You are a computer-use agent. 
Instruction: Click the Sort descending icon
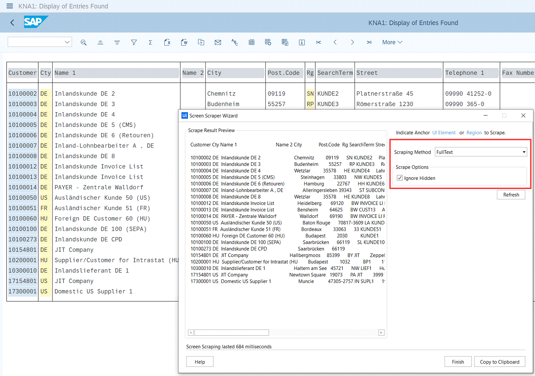pos(117,42)
